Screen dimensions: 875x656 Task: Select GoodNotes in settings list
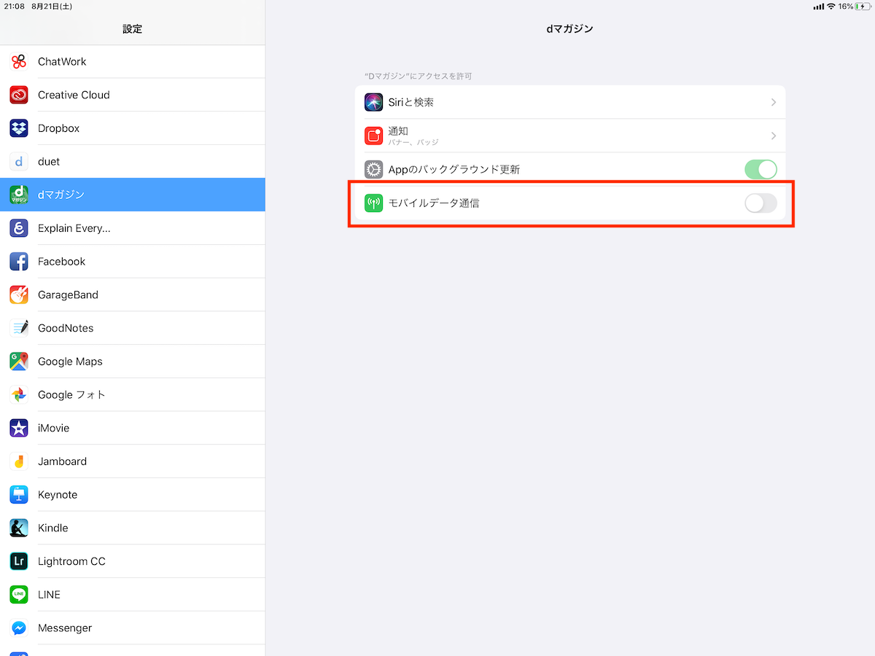tap(133, 328)
